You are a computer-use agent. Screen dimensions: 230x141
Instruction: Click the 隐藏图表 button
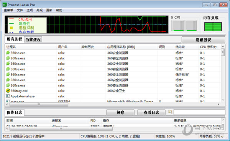pos(203,40)
